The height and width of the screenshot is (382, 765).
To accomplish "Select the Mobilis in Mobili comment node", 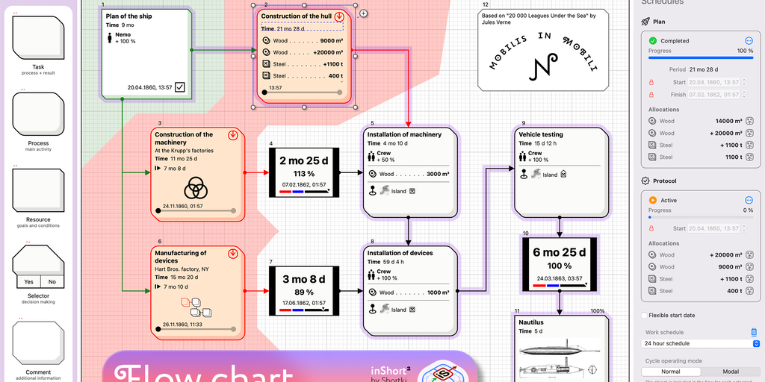I will point(544,51).
